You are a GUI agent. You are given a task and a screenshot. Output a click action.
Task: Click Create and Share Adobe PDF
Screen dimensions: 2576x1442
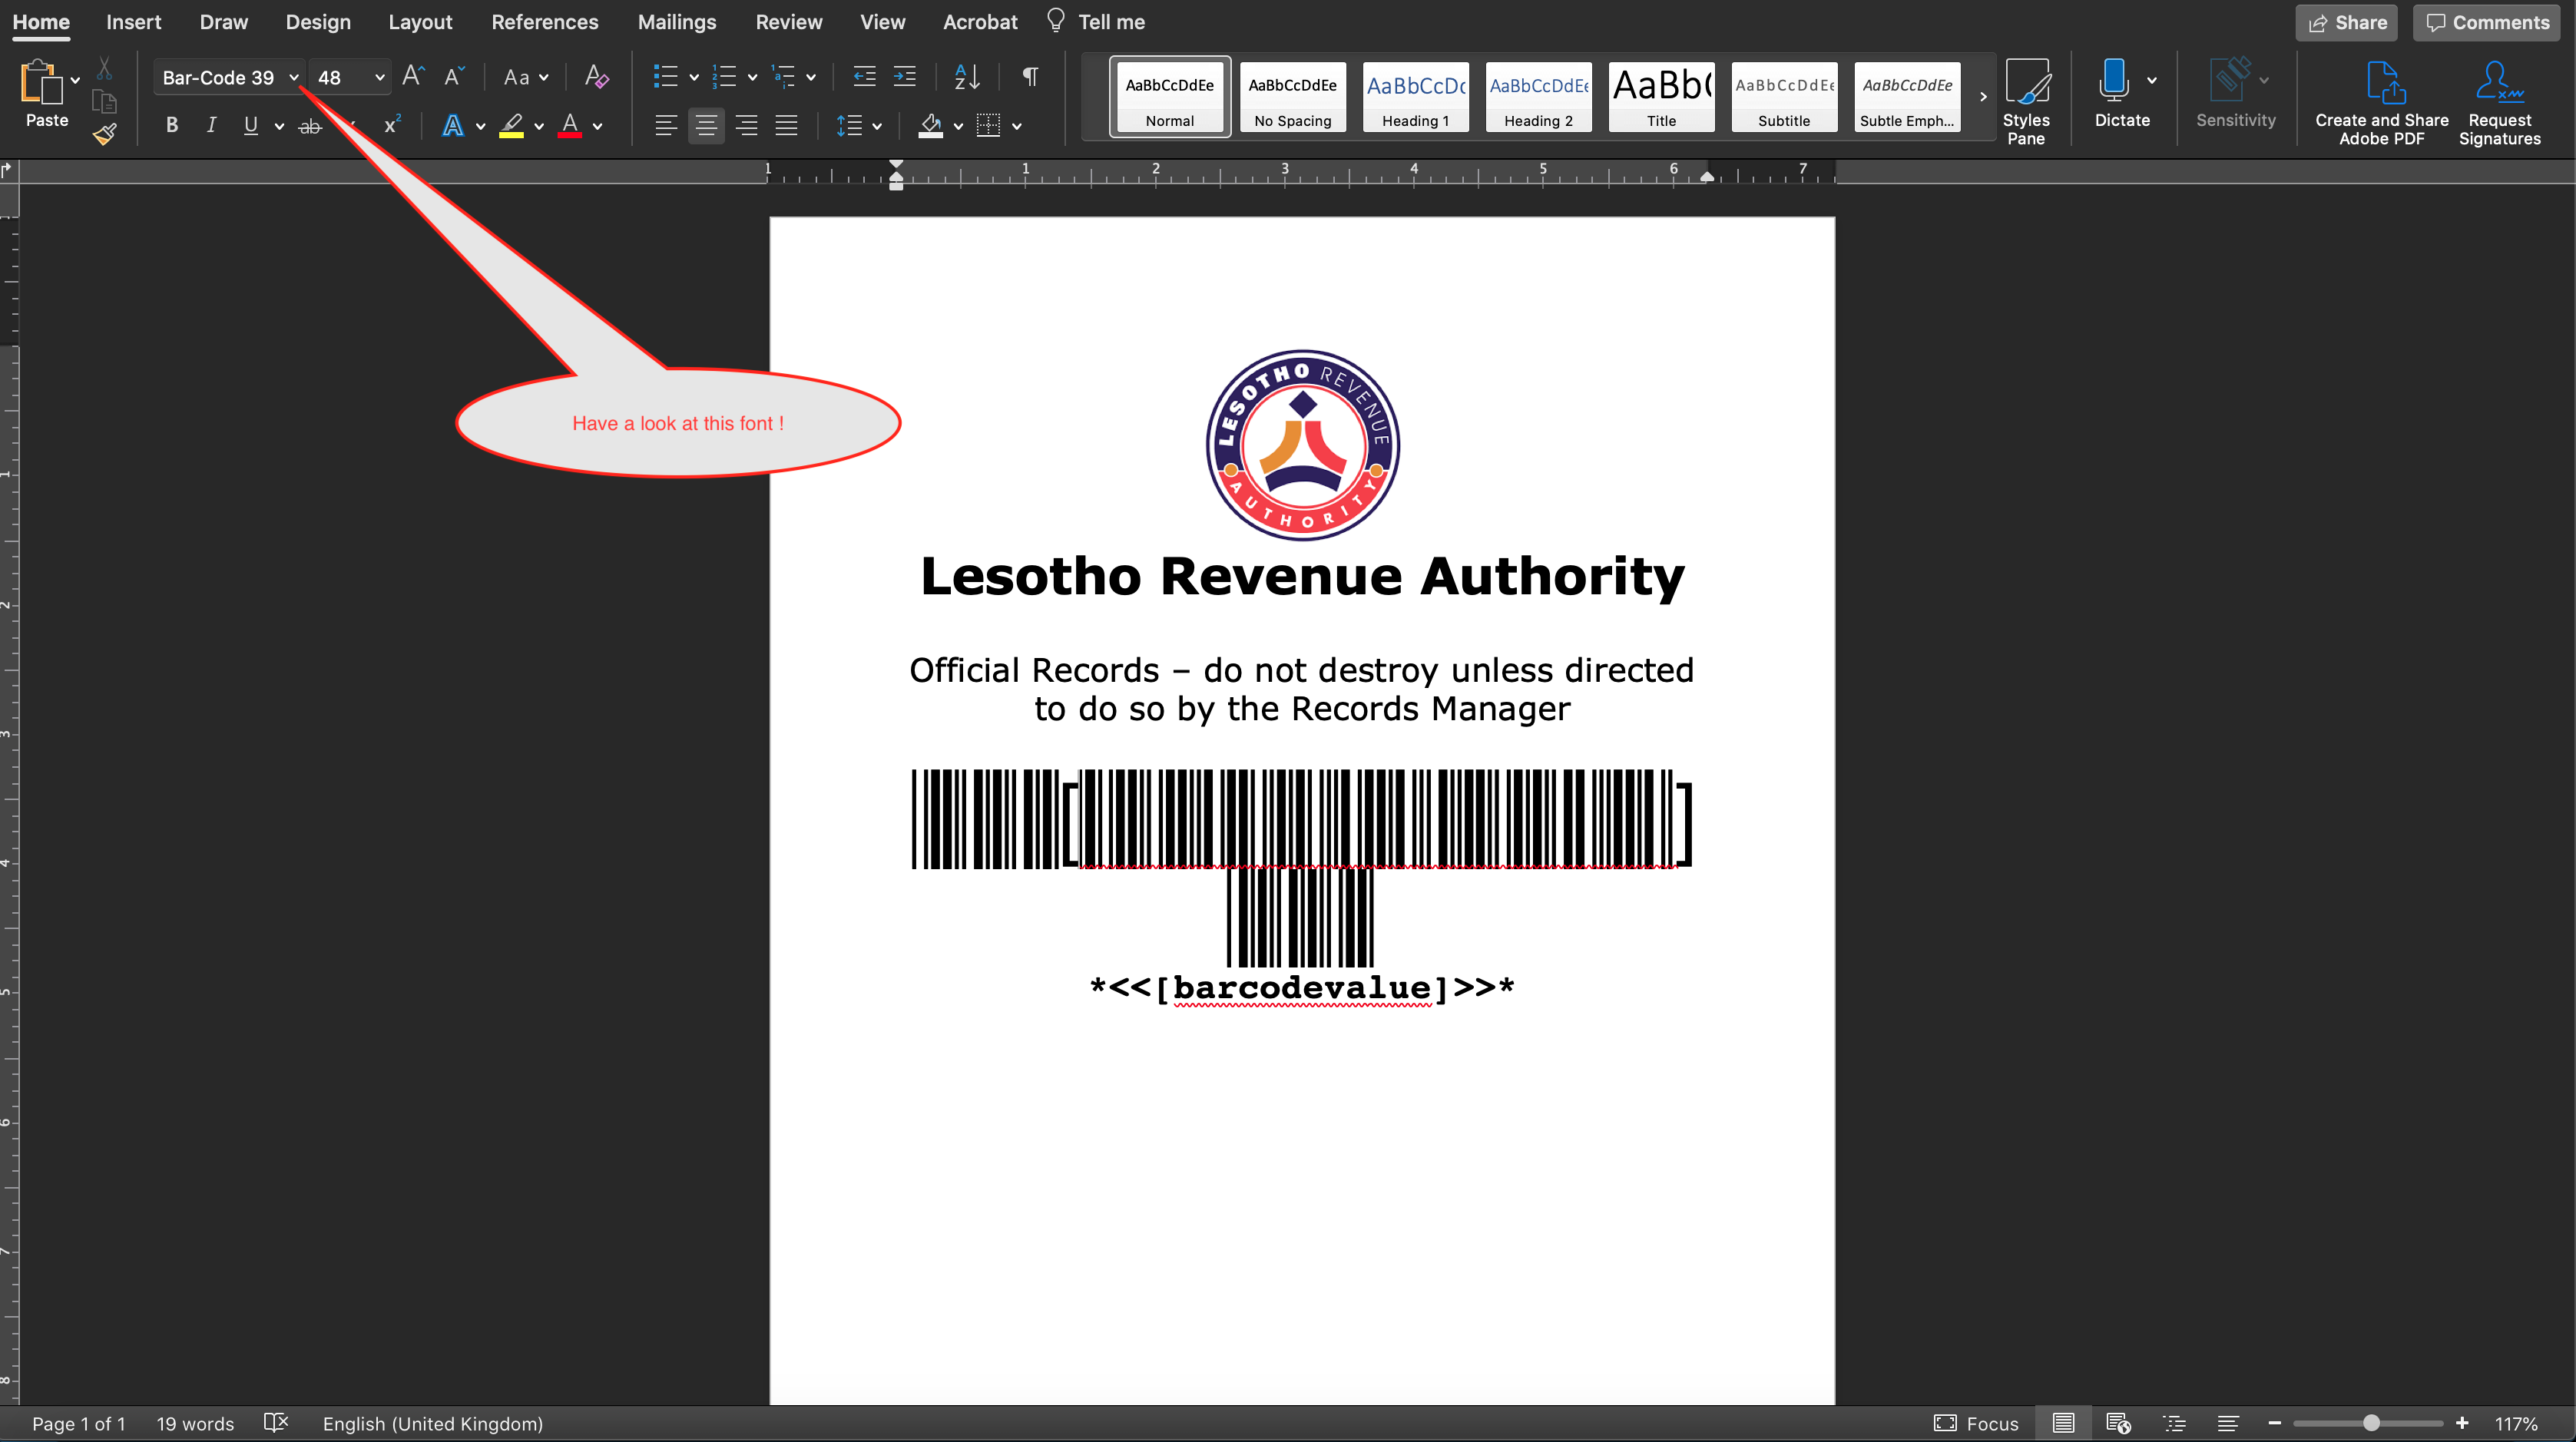(x=2381, y=101)
